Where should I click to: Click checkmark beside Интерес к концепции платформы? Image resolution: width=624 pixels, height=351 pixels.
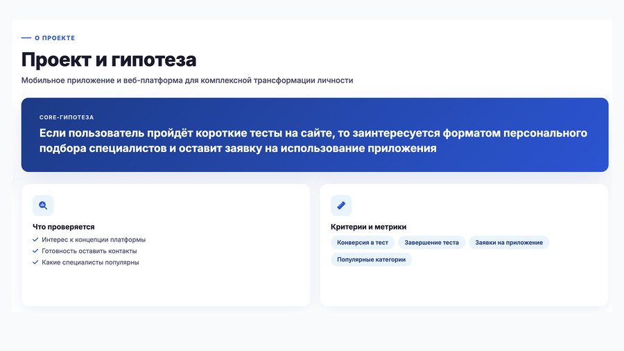click(35, 239)
